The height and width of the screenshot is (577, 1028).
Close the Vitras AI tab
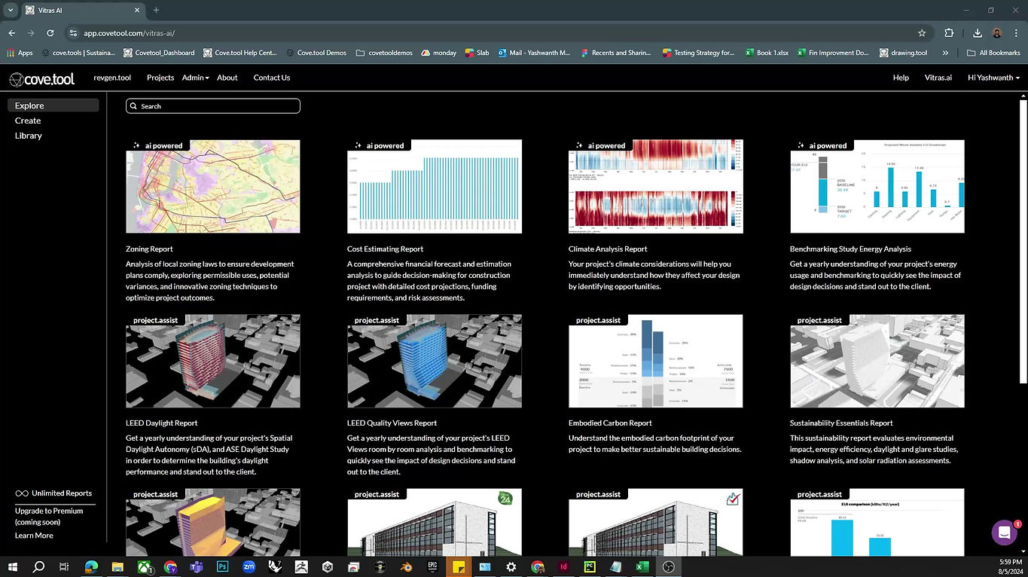[x=137, y=11]
